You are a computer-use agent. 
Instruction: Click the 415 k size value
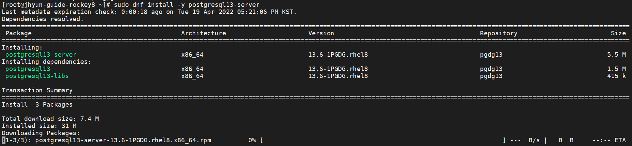tap(616, 76)
